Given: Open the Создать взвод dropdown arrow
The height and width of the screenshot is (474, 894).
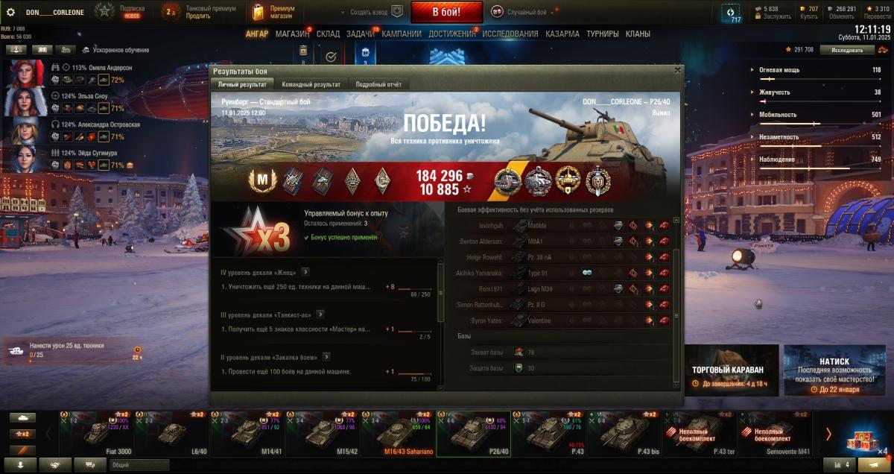Looking at the screenshot, I should (343, 13).
